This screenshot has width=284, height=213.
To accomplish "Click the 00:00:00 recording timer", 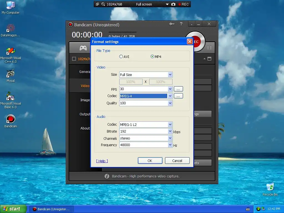I will point(87,35).
